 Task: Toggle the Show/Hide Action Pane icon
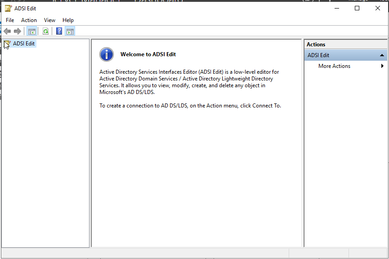coord(70,31)
